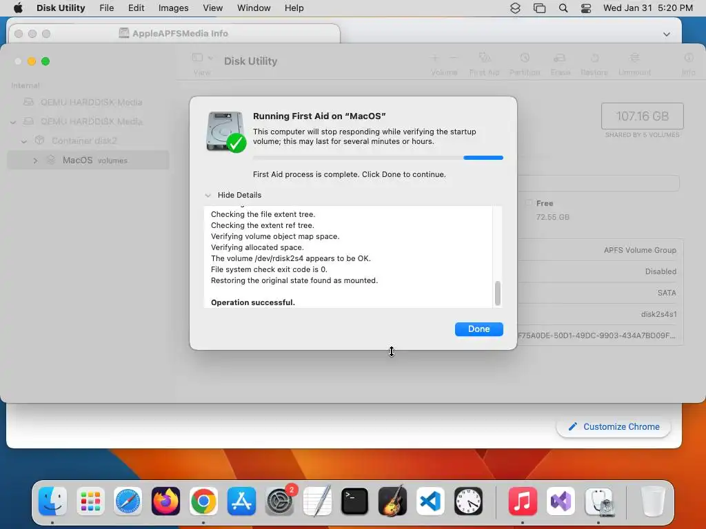This screenshot has height=529, width=706.
Task: Click the disk2s4s1 device value
Action: coord(658,314)
